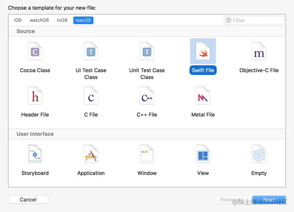Choose the C++ File template
The image size is (294, 212).
pos(147,96)
